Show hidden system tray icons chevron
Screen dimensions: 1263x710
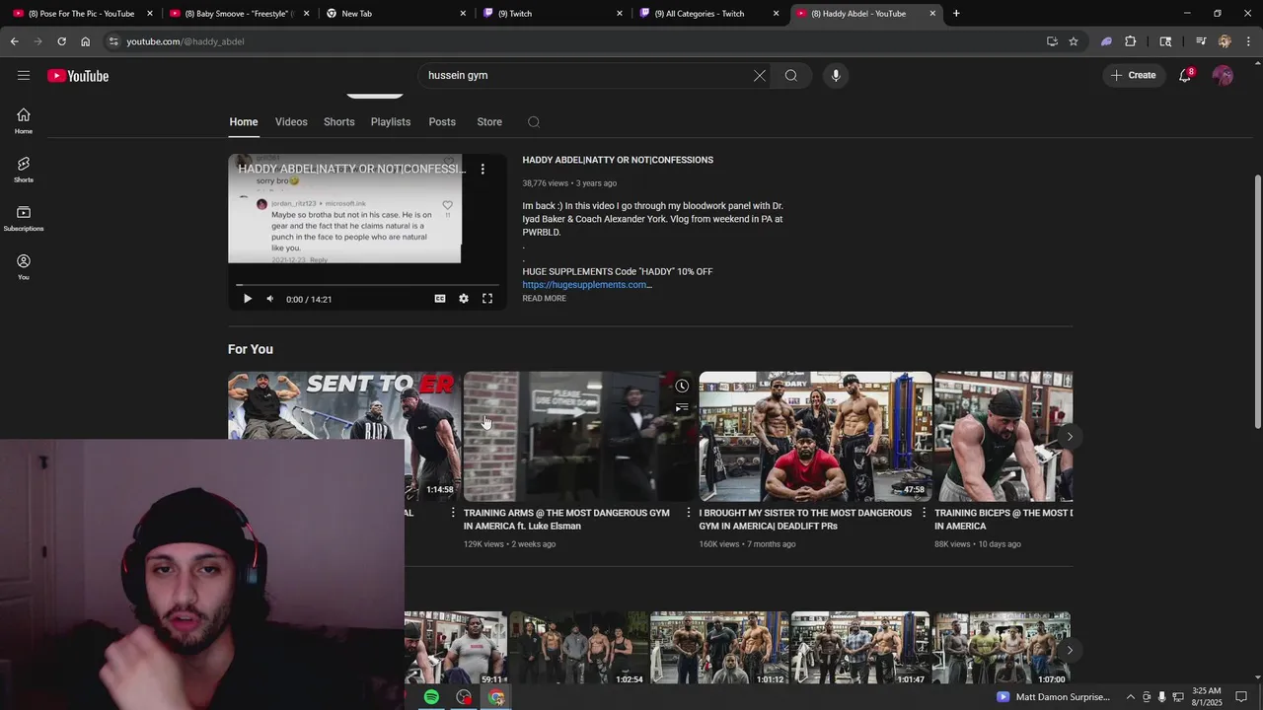[1131, 697]
